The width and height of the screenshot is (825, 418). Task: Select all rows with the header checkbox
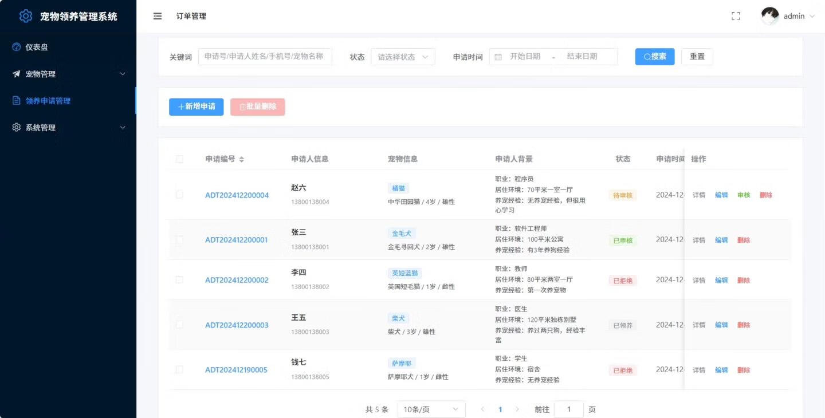pyautogui.click(x=179, y=159)
